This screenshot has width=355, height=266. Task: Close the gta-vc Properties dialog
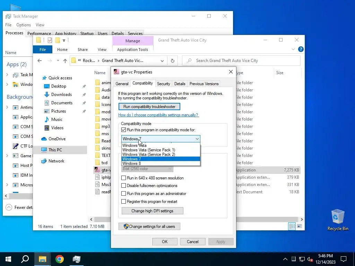coord(231,72)
